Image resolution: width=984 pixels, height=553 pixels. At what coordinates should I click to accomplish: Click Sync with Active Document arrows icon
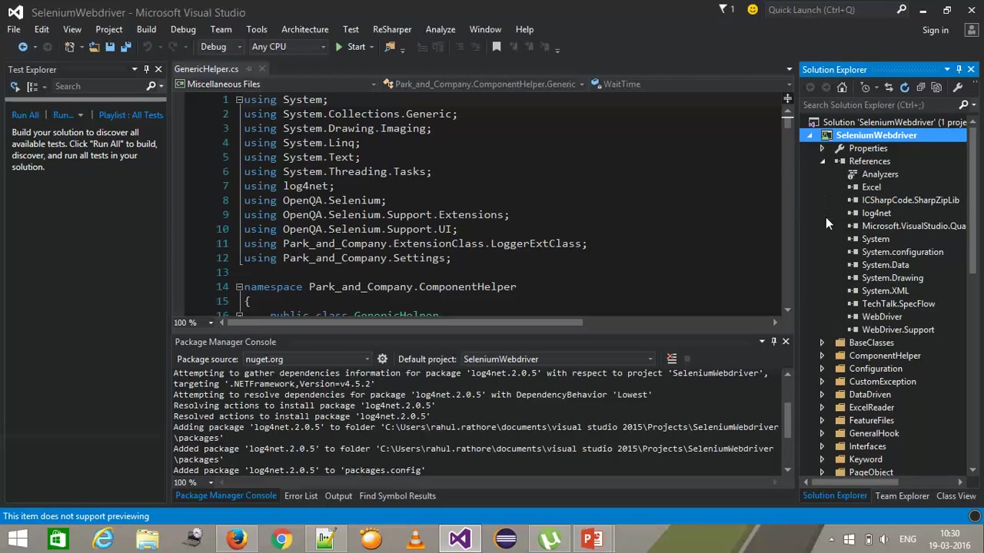pyautogui.click(x=889, y=87)
